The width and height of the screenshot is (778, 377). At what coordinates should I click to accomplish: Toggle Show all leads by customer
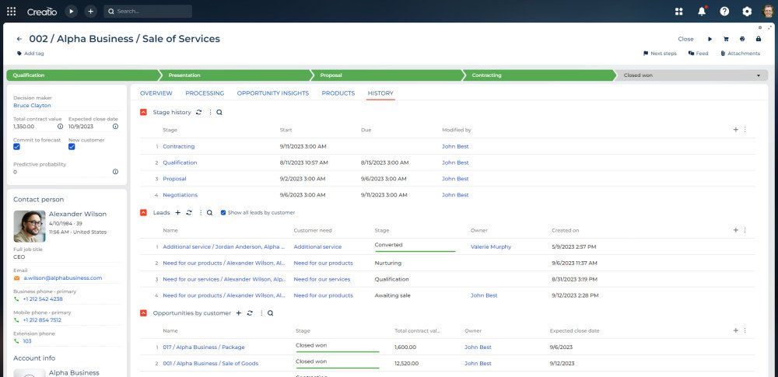223,212
